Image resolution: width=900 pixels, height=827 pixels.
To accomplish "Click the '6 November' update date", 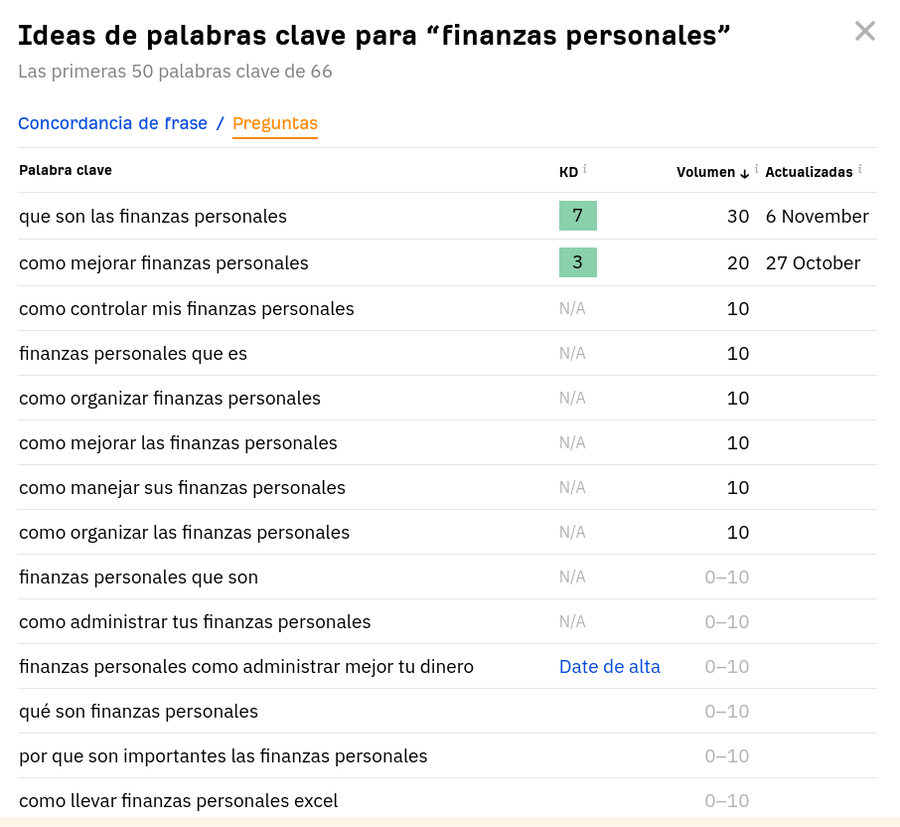I will coord(817,216).
